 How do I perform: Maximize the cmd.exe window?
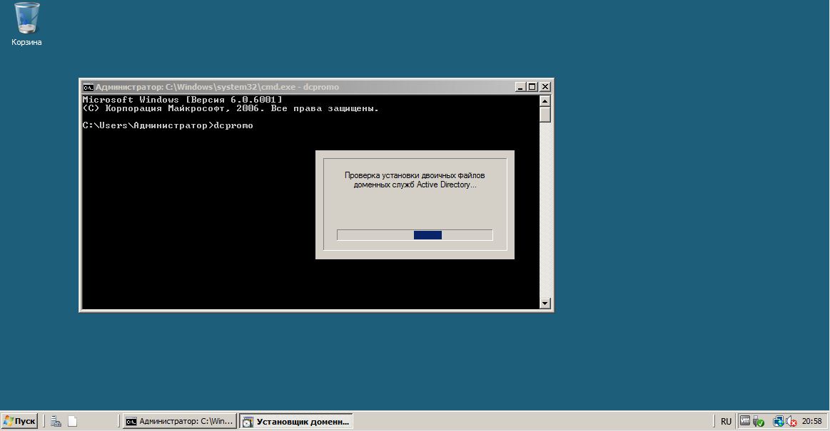(x=532, y=87)
